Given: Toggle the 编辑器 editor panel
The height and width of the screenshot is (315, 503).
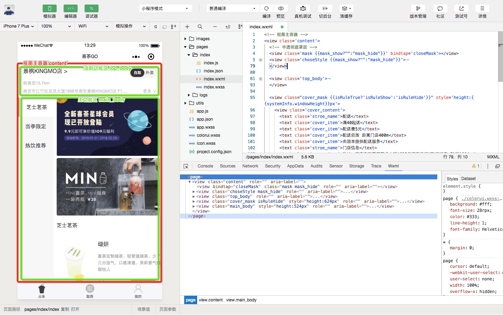Looking at the screenshot, I should pyautogui.click(x=71, y=8).
